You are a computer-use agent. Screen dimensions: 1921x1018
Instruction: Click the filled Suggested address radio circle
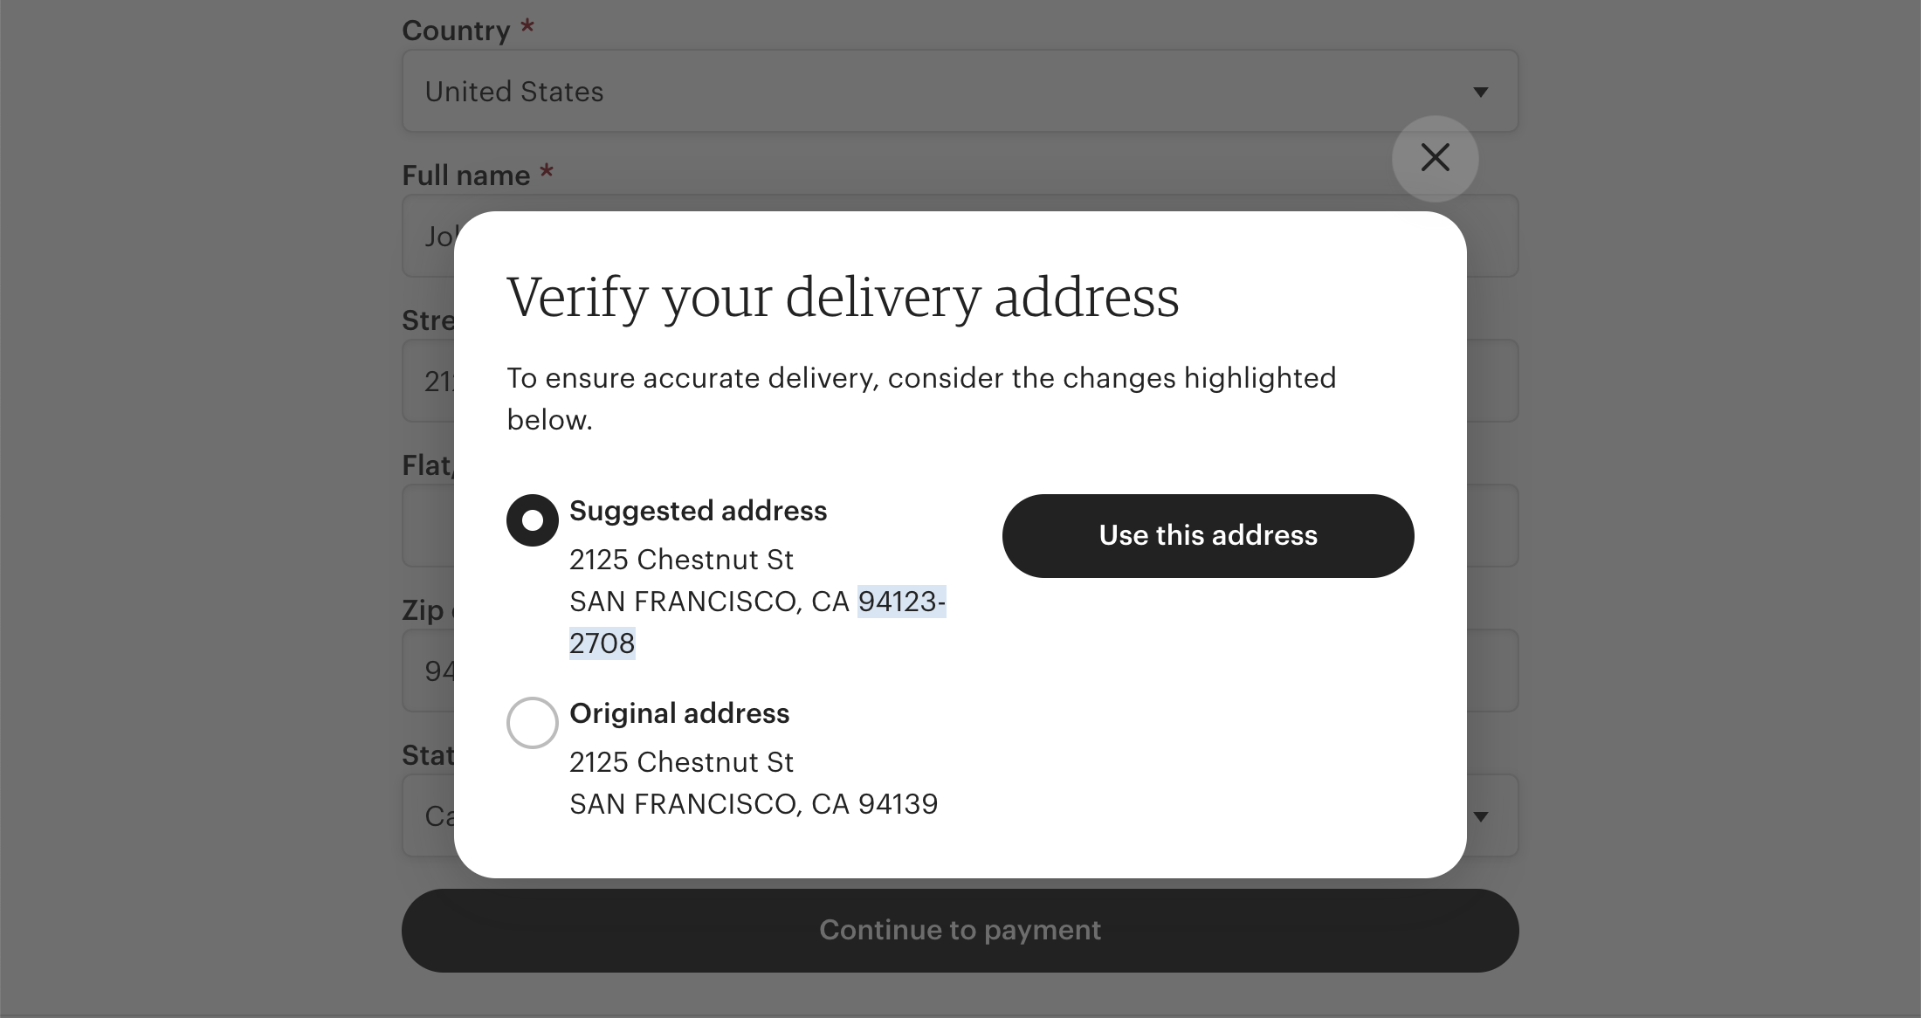531,519
